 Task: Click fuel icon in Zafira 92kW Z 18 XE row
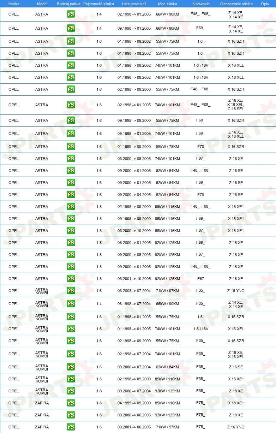[71, 415]
